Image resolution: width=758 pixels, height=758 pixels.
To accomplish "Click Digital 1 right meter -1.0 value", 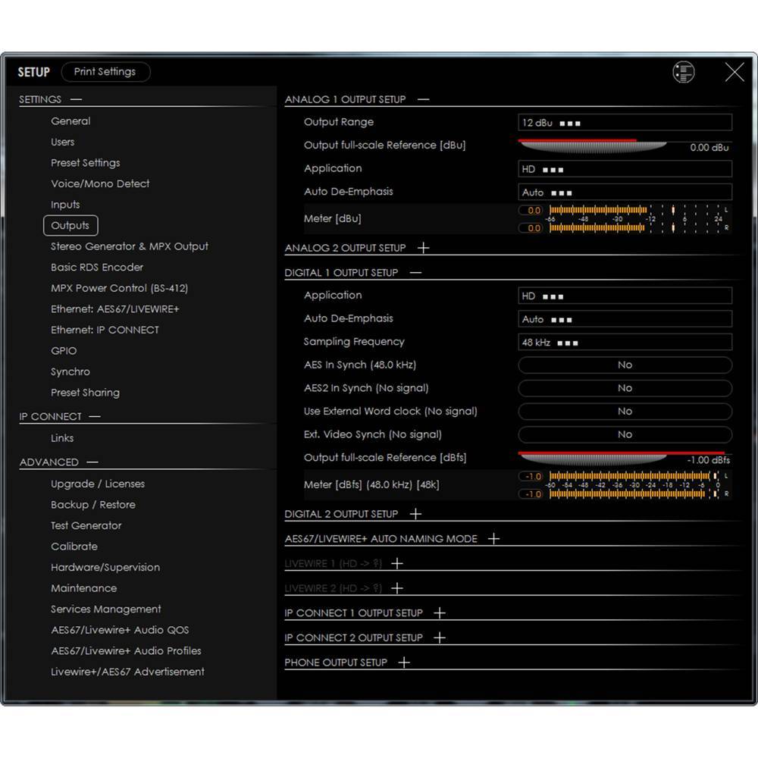I will (x=531, y=494).
